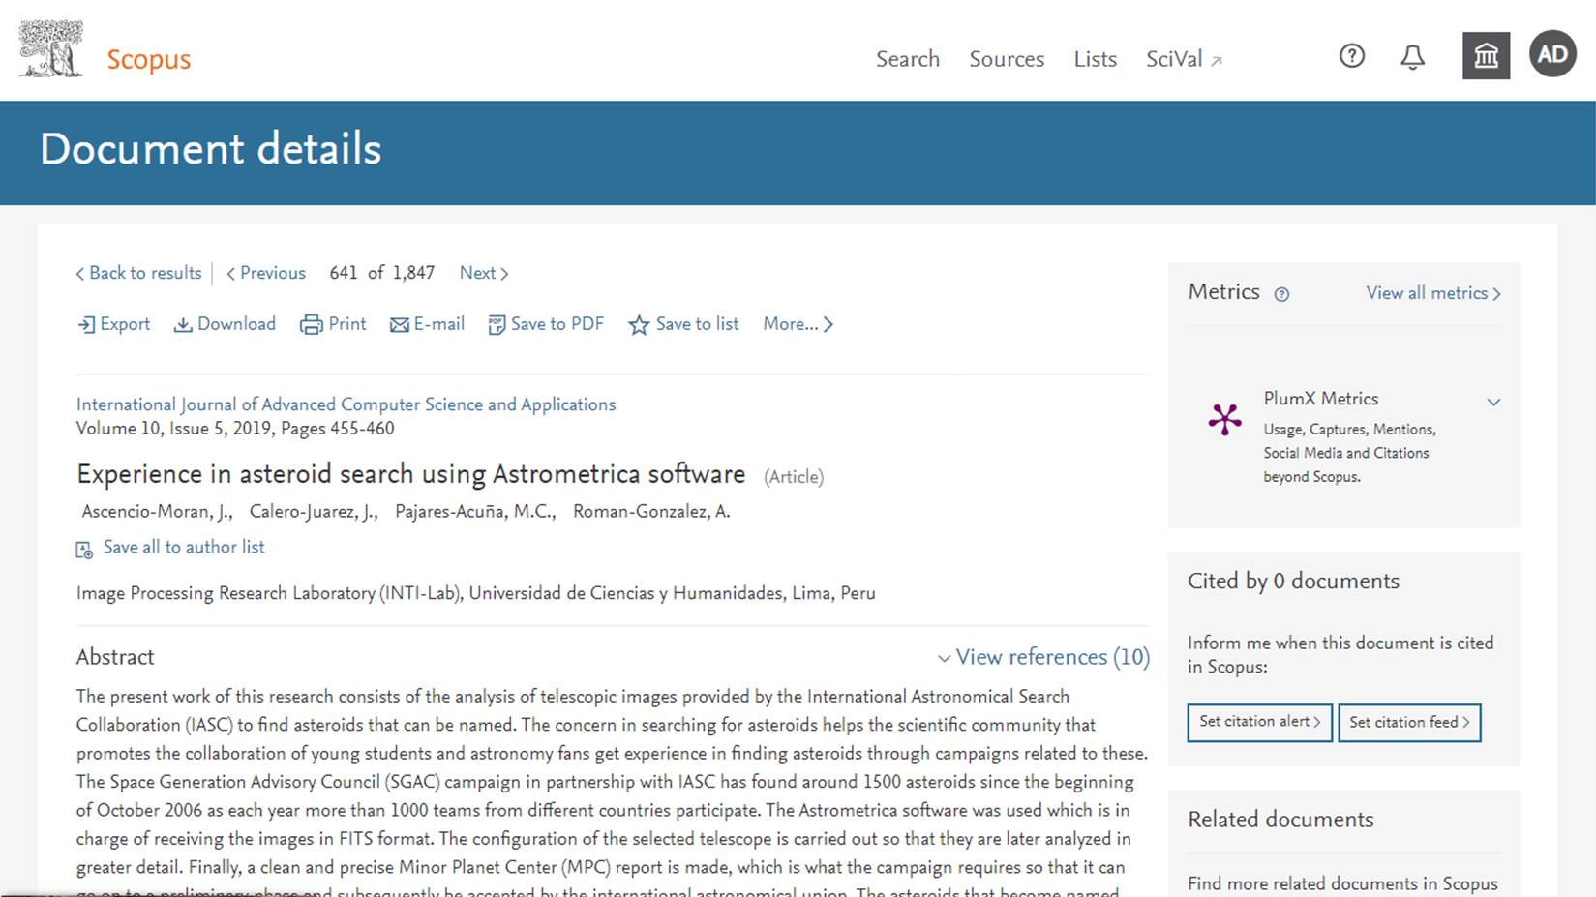
Task: Click 'Volume 10, Issue 5, 2019, Pages 455-460' text
Action: point(235,429)
